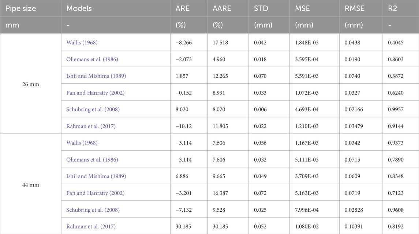Screen dimensions: 419x234
Task: Click the R2 column header
Action: tap(392, 8)
